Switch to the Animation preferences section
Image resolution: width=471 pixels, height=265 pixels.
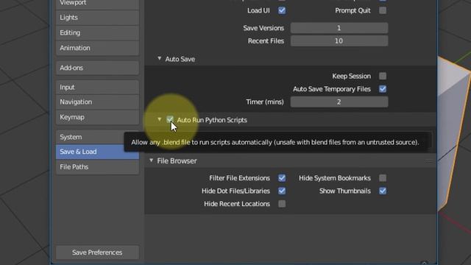click(x=97, y=48)
